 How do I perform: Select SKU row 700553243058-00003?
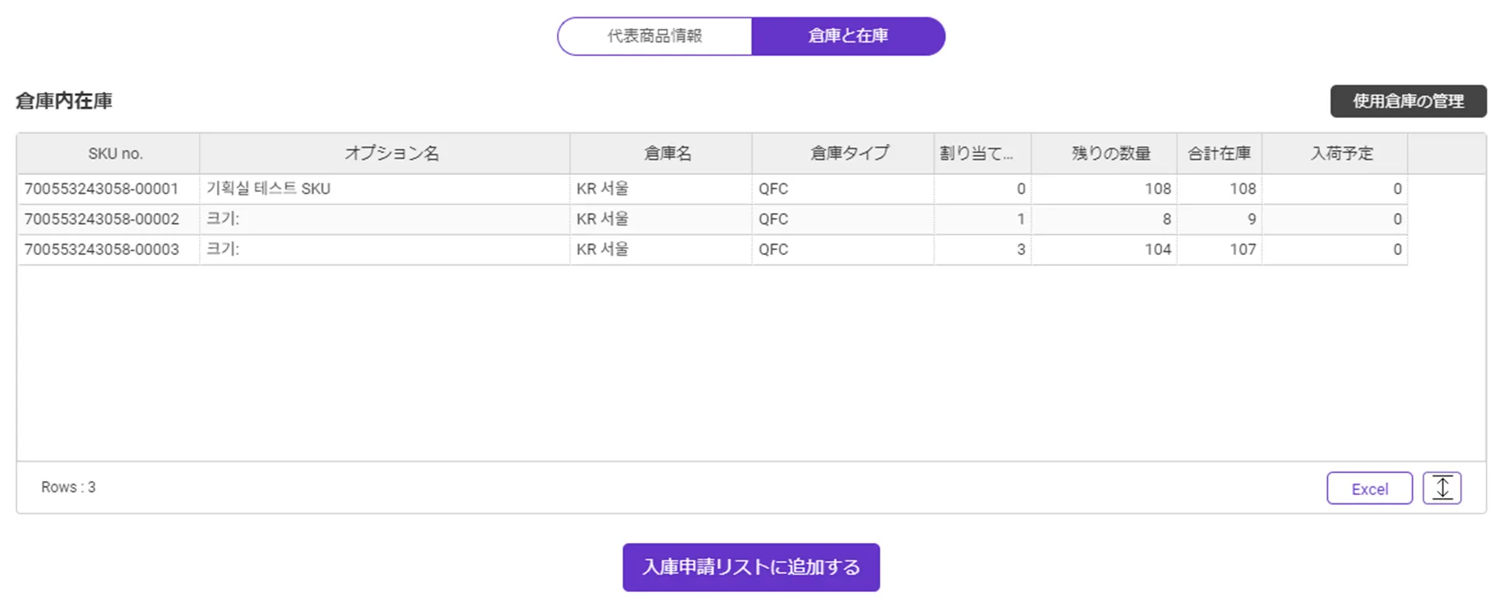tap(102, 249)
